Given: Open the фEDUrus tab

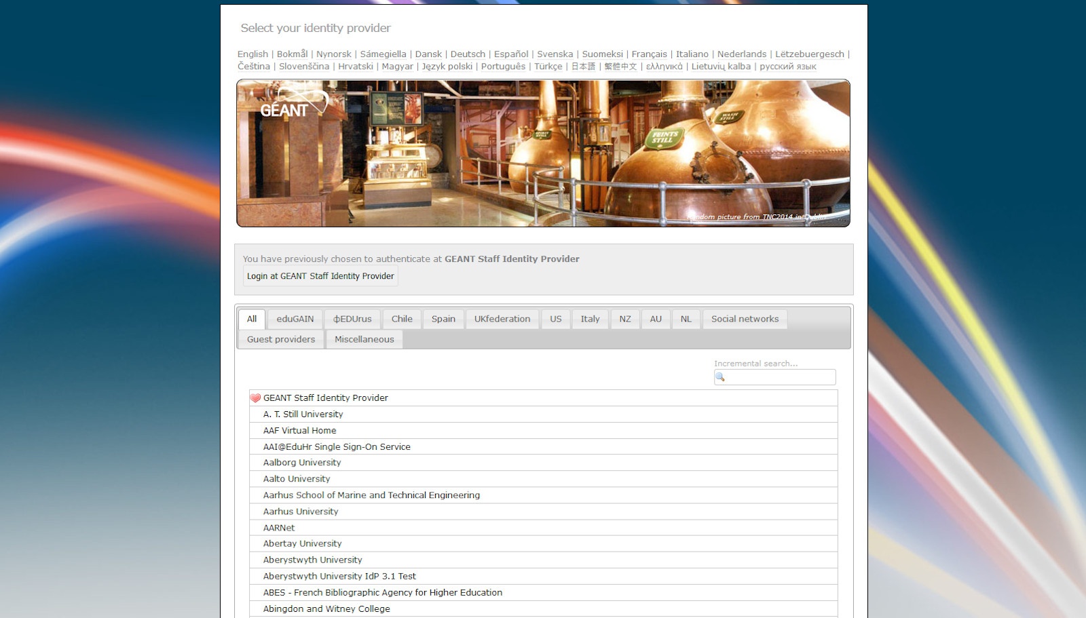Looking at the screenshot, I should tap(353, 319).
